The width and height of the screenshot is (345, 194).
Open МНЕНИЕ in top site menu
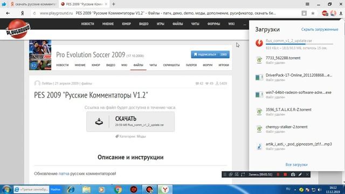108,24
